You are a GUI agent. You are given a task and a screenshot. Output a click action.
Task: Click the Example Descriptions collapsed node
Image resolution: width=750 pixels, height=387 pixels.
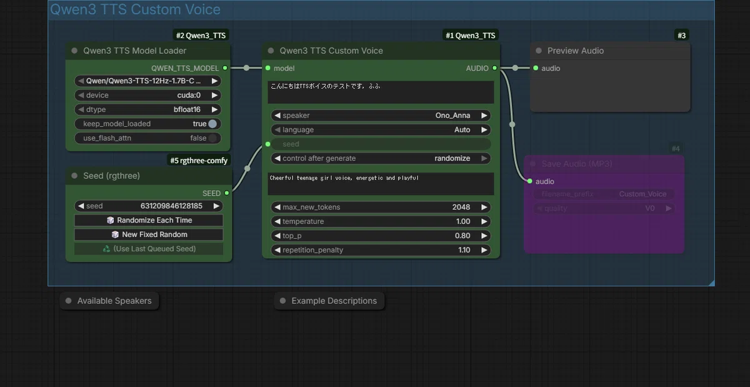(329, 301)
